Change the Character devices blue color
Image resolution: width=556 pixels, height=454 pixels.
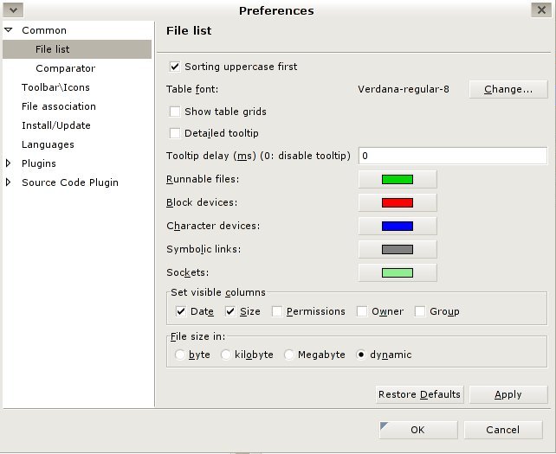(398, 226)
